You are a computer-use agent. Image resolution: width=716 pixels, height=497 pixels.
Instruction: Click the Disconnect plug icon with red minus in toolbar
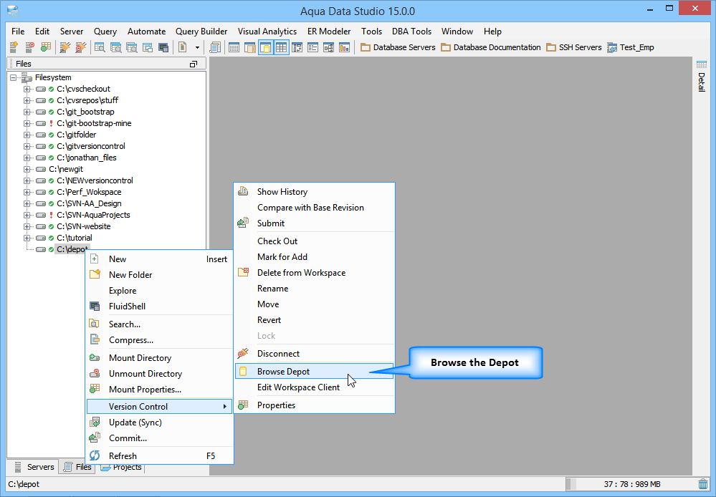(x=81, y=47)
